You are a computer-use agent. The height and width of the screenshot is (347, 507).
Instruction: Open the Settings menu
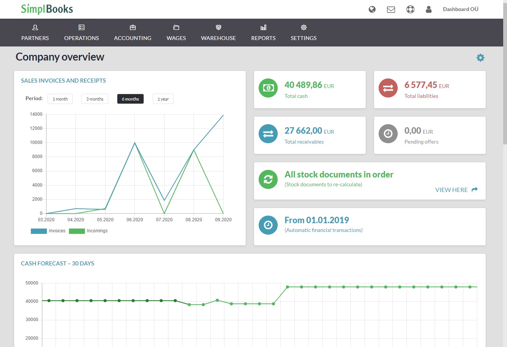tap(304, 33)
